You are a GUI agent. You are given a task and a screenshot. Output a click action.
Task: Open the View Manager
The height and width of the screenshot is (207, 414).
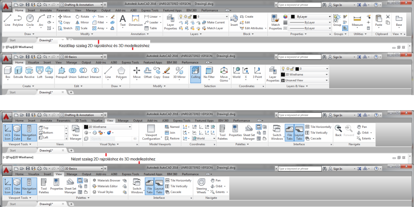pyautogui.click(x=76, y=133)
